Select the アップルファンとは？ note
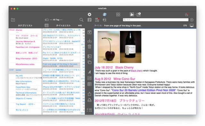205x126 pixels. 61,48
